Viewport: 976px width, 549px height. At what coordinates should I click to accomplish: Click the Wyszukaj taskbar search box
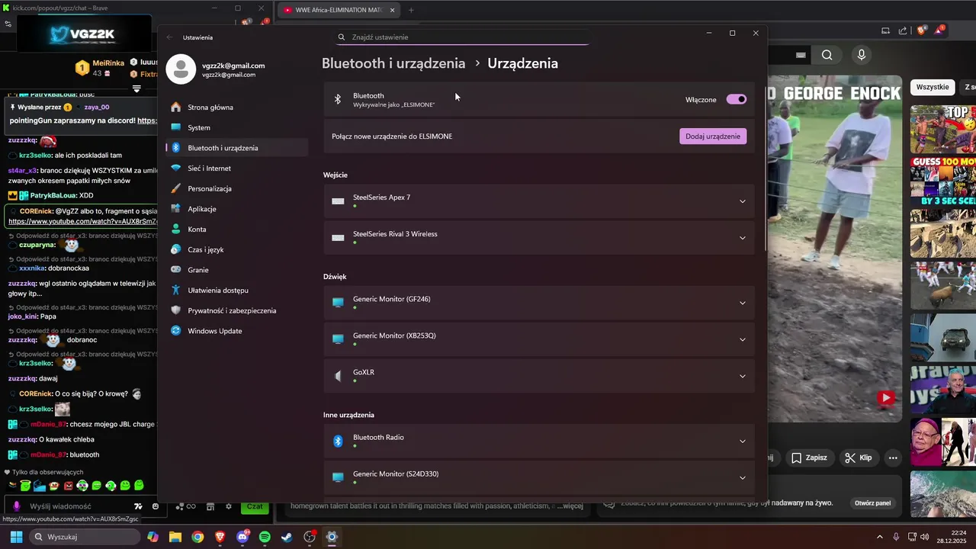84,537
